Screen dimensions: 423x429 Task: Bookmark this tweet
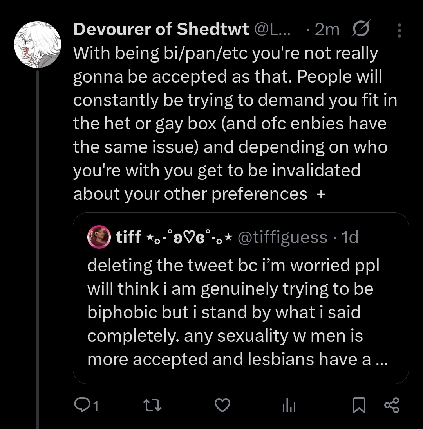coord(359,406)
